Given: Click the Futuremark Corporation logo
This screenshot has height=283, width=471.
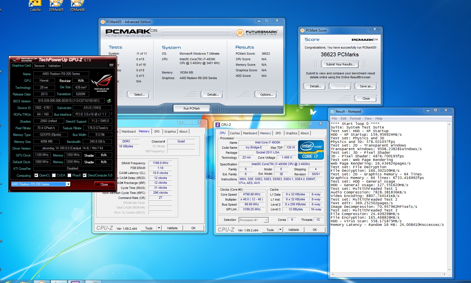Looking at the screenshot, I should [x=257, y=33].
